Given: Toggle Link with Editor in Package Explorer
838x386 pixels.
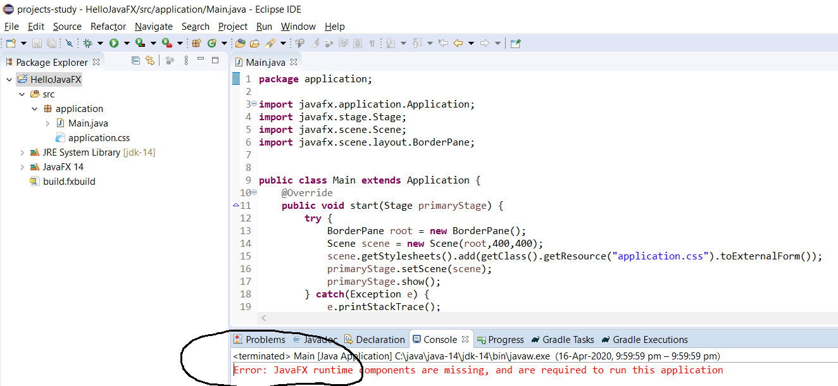Looking at the screenshot, I should pos(150,61).
